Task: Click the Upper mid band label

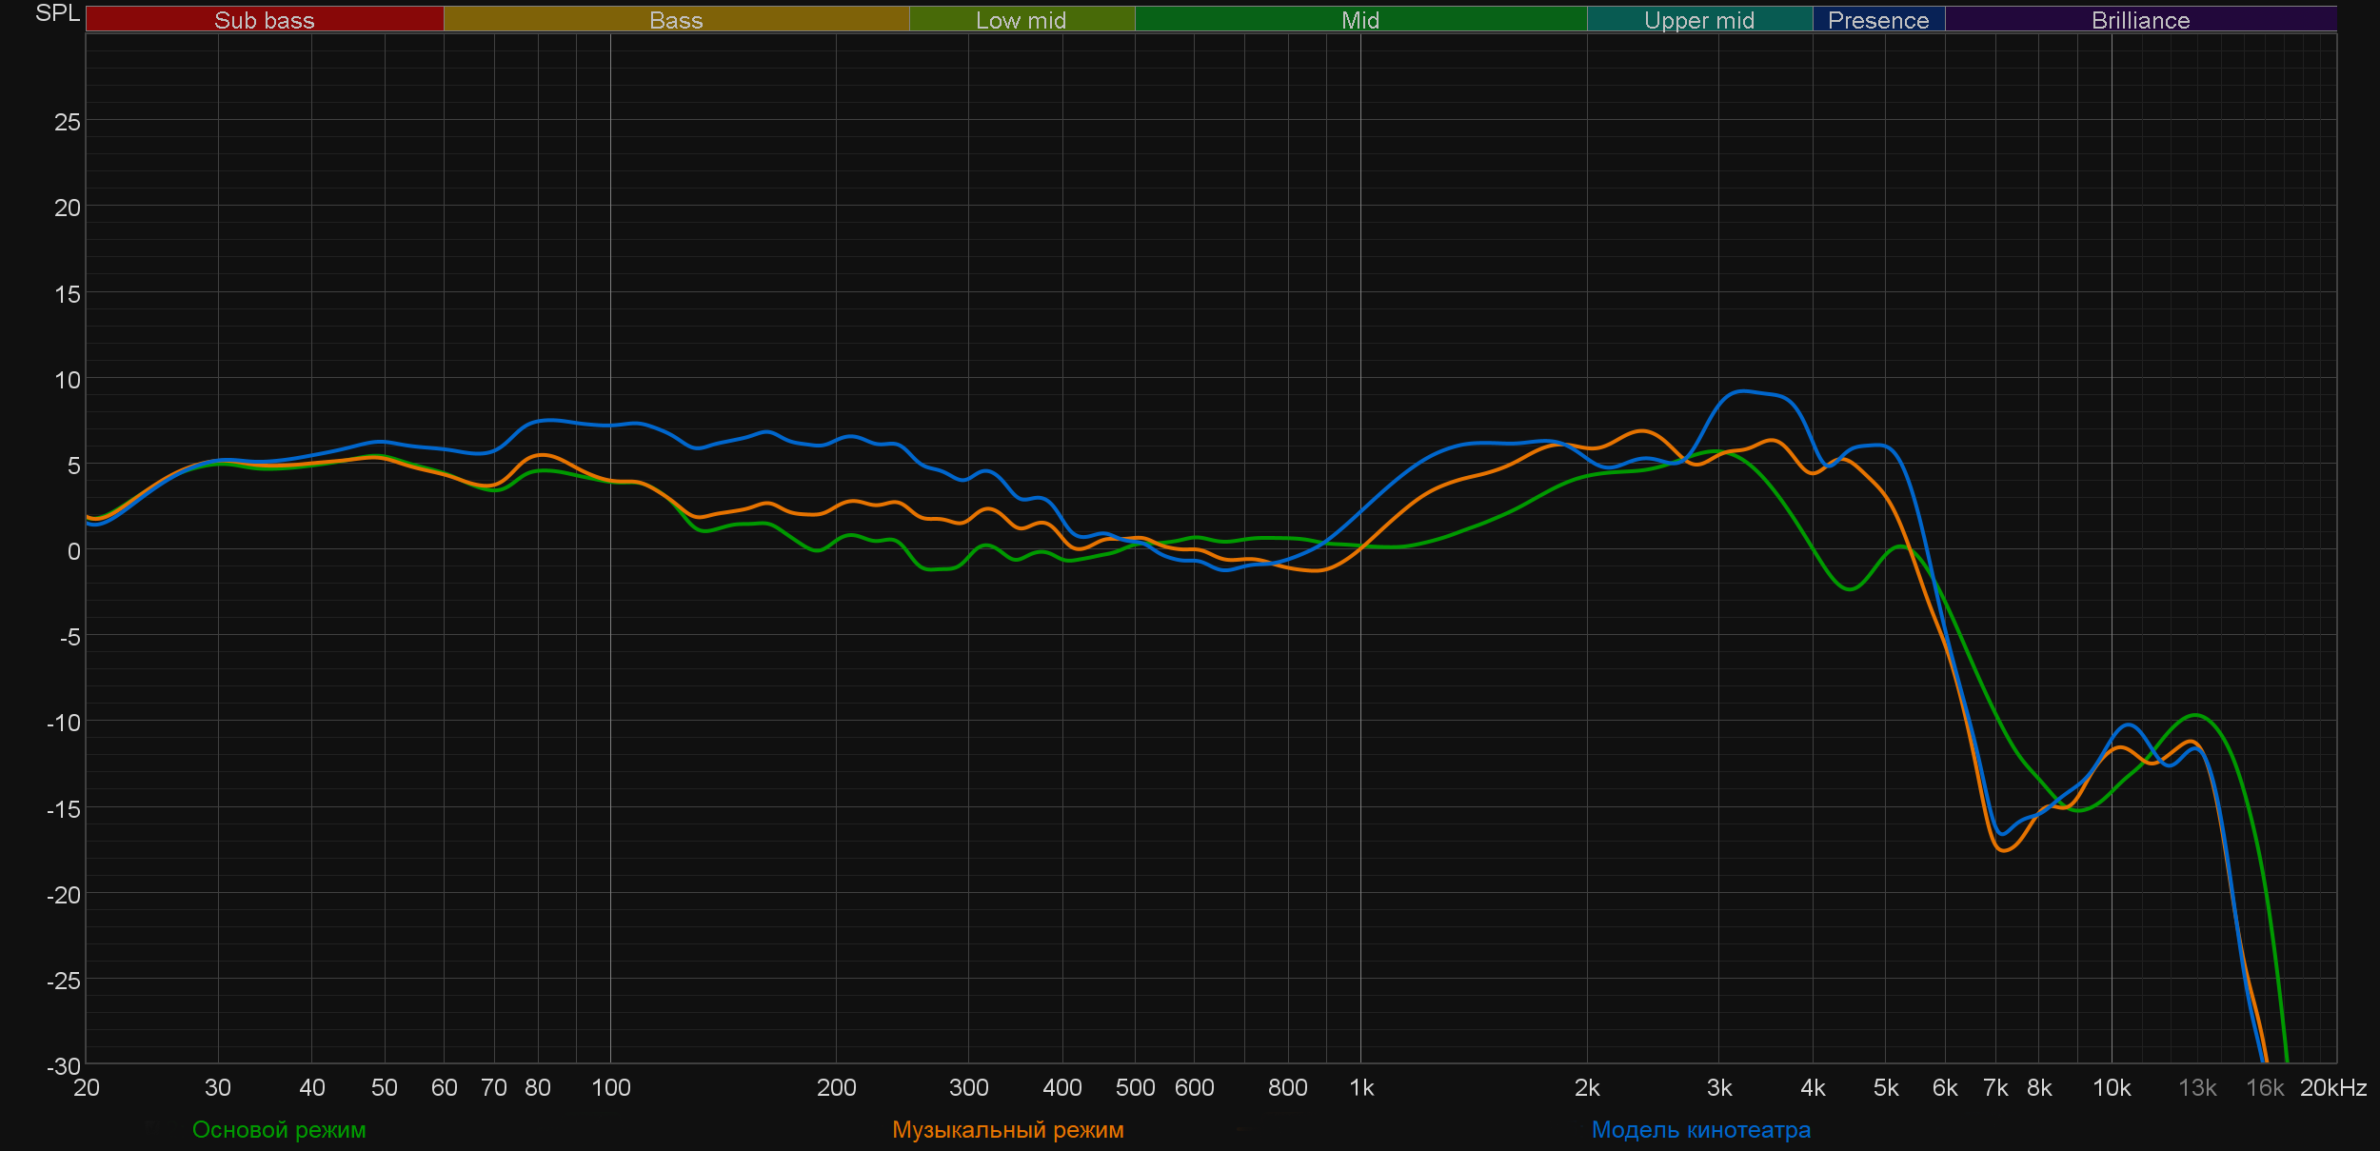Action: 1698,20
